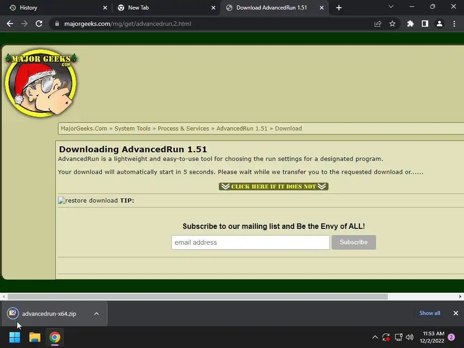Open AdvancedRun 1.51 breadcrumb link

pyautogui.click(x=242, y=128)
